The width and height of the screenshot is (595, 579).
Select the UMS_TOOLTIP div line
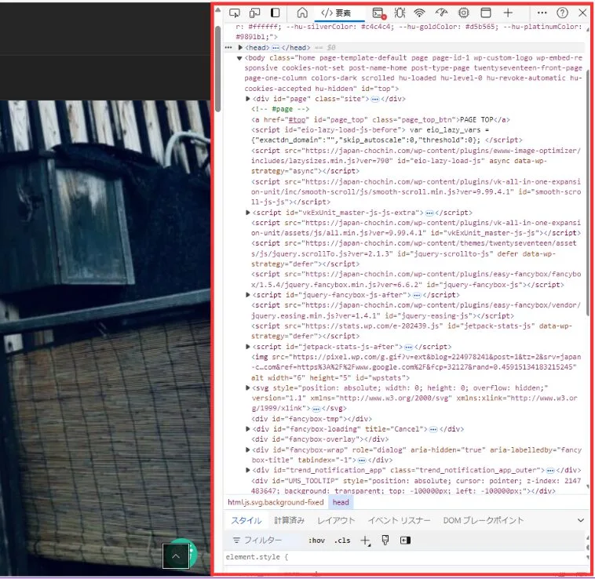[416, 486]
